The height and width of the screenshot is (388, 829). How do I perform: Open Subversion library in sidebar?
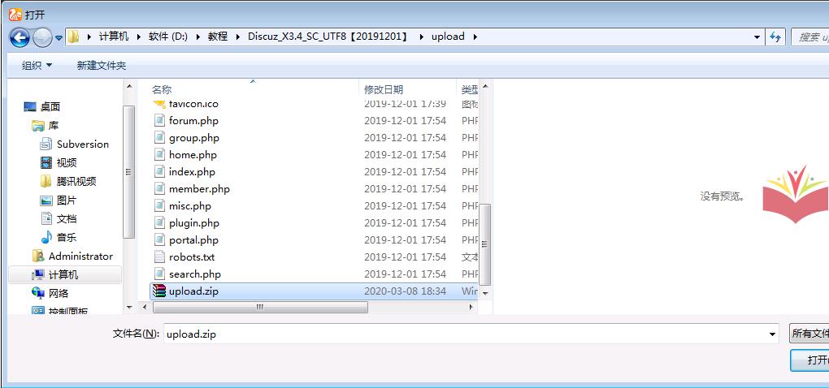click(82, 144)
